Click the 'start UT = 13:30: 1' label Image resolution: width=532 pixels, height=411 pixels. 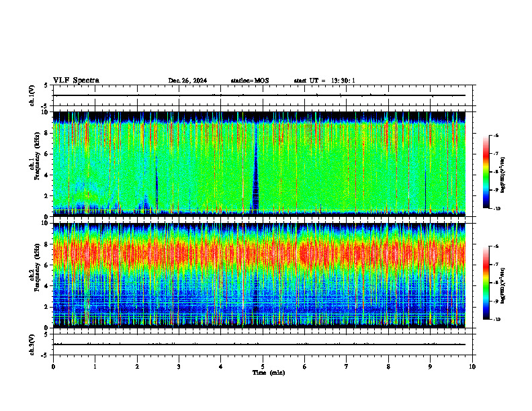pos(324,81)
